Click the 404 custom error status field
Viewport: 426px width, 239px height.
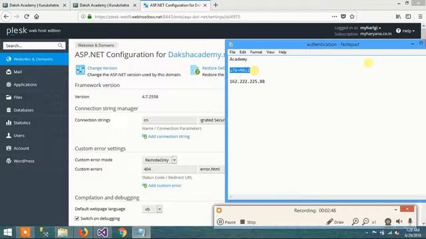click(169, 169)
